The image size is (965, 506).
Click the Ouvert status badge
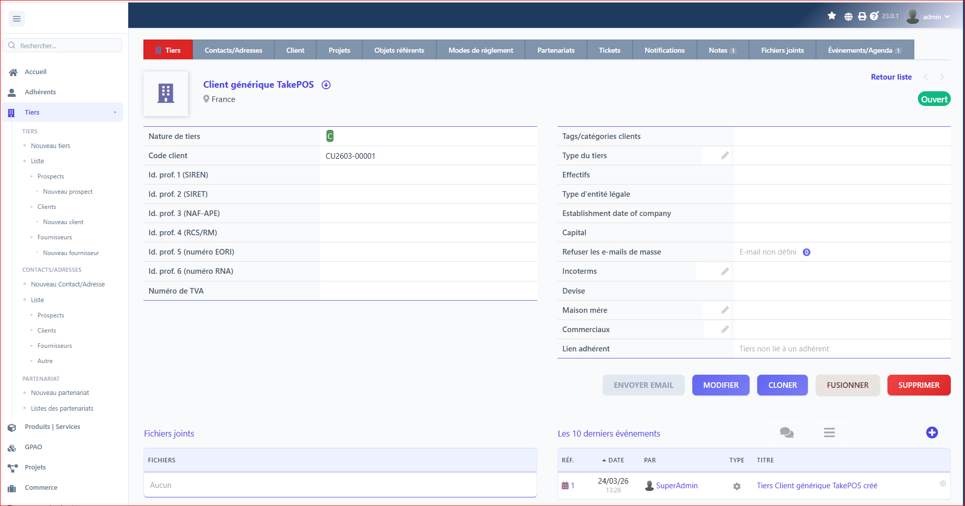click(x=934, y=99)
